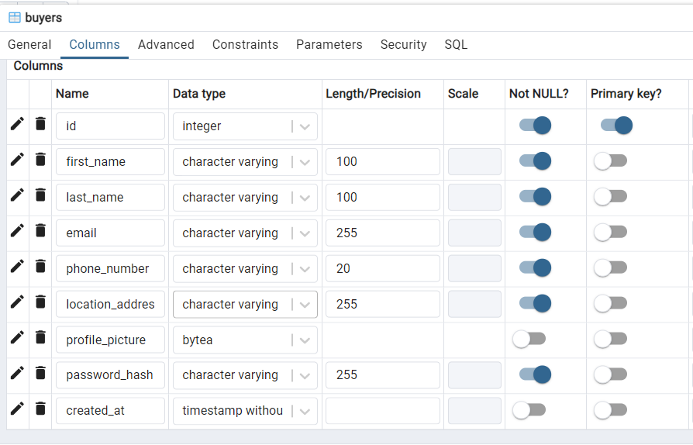This screenshot has height=445, width=693.
Task: Remove the created_at column via its trash icon
Action: tap(40, 409)
